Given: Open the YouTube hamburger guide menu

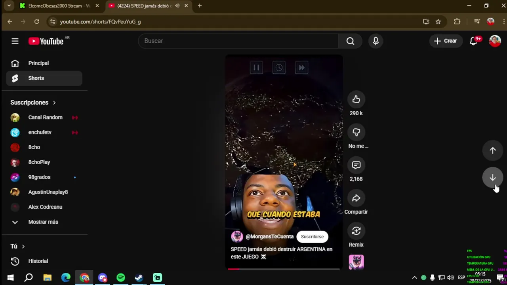Looking at the screenshot, I should click(15, 41).
